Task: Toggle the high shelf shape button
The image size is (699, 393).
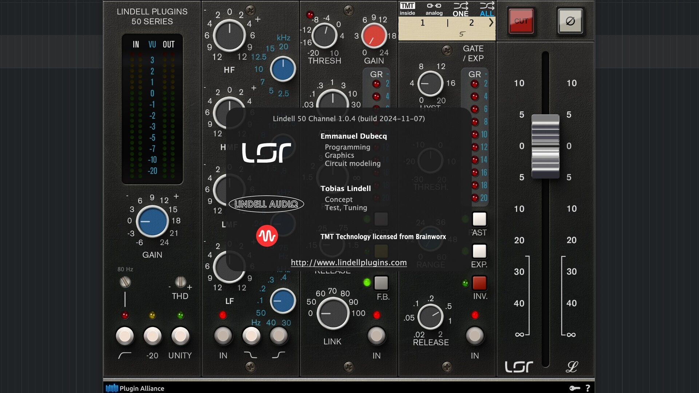Action: coord(251,336)
